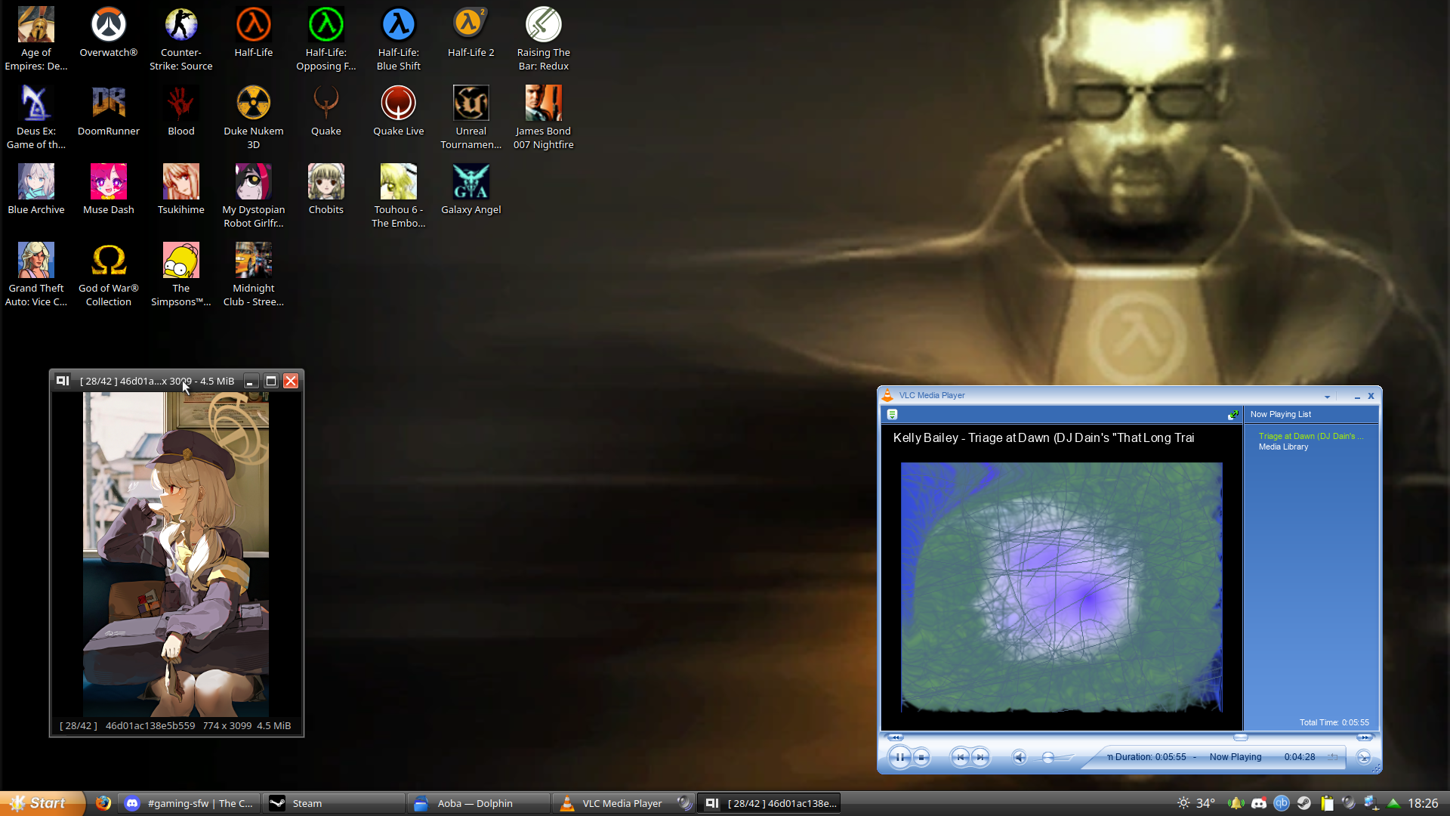Screen dimensions: 1450x816
Task: Fast-forward using VLC seek-forward button
Action: pos(1364,737)
